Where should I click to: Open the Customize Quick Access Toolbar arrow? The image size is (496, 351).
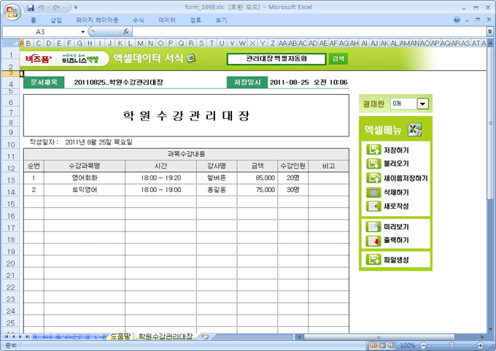76,7
